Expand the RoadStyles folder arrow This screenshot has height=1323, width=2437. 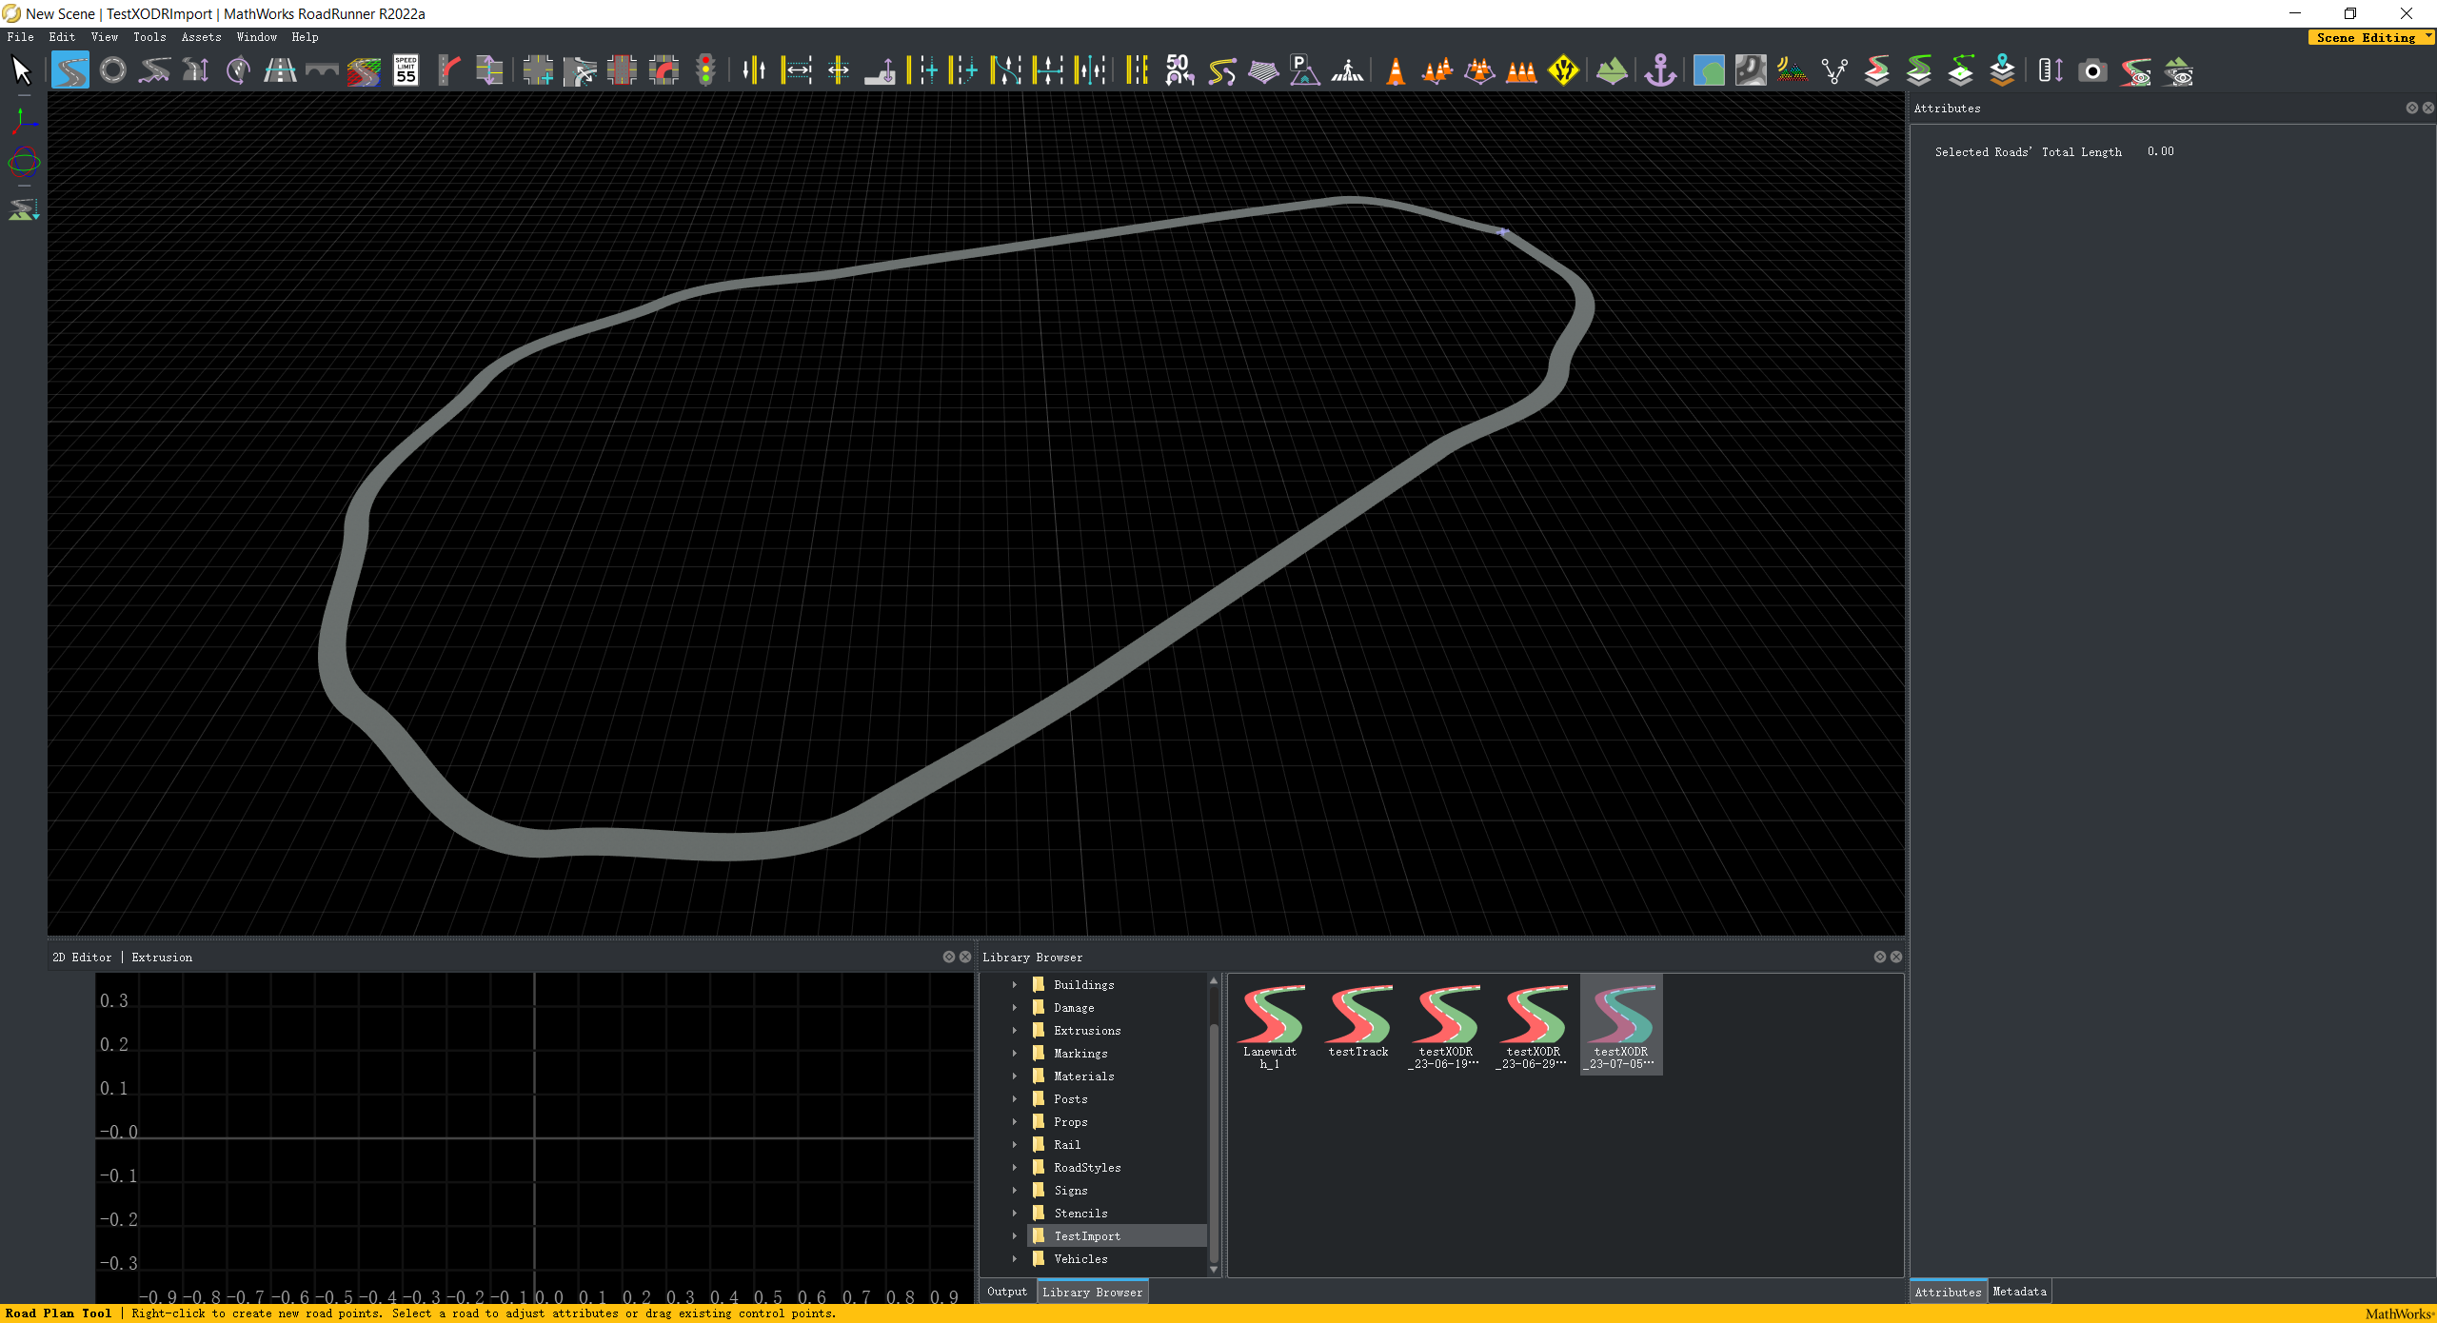pos(1015,1168)
